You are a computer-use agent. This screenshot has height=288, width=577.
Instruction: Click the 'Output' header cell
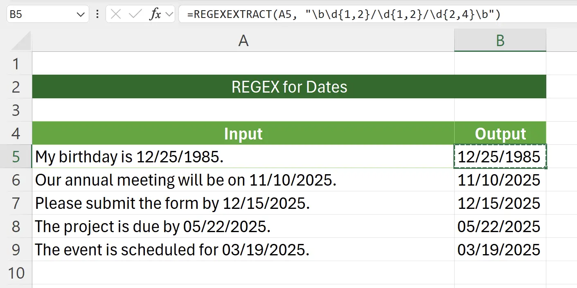(500, 133)
